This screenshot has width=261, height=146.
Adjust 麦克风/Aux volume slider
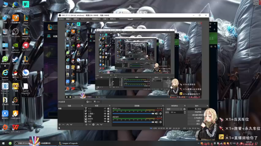click(x=133, y=114)
